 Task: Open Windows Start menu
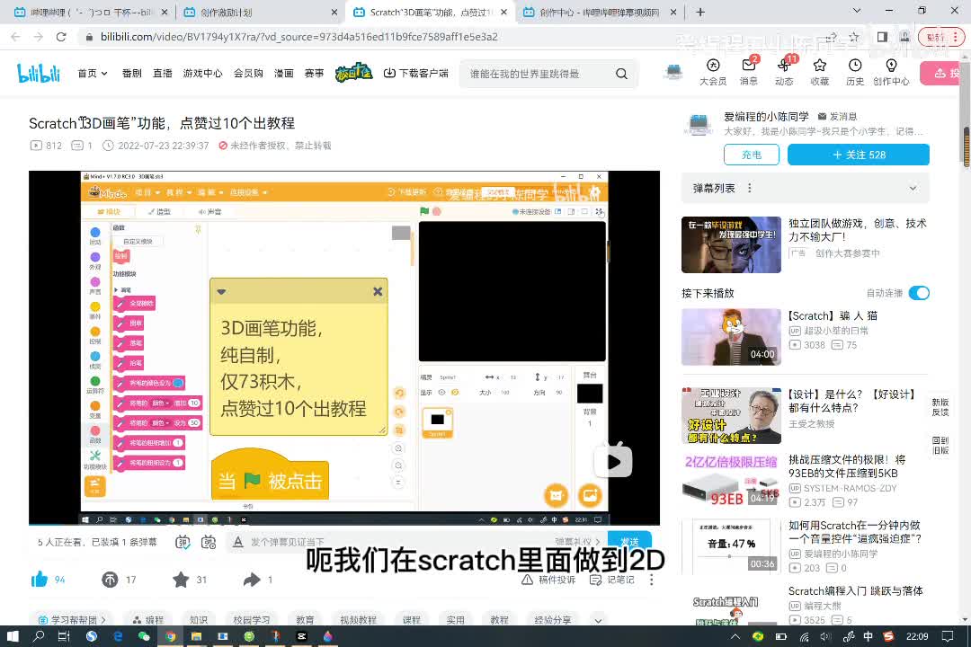(x=13, y=636)
